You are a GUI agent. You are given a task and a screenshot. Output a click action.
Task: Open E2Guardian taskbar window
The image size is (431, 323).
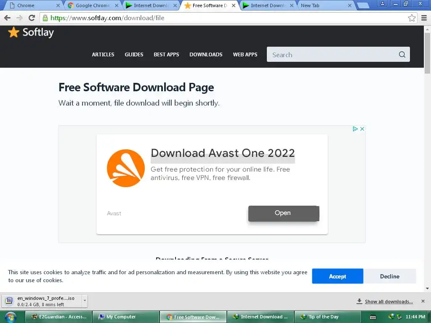58,317
